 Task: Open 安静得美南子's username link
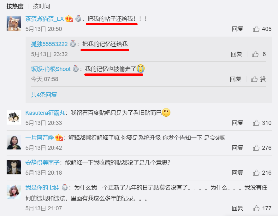tap(42, 162)
